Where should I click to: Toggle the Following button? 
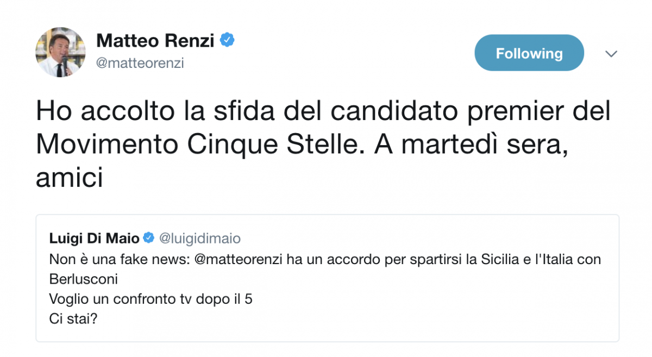(529, 53)
